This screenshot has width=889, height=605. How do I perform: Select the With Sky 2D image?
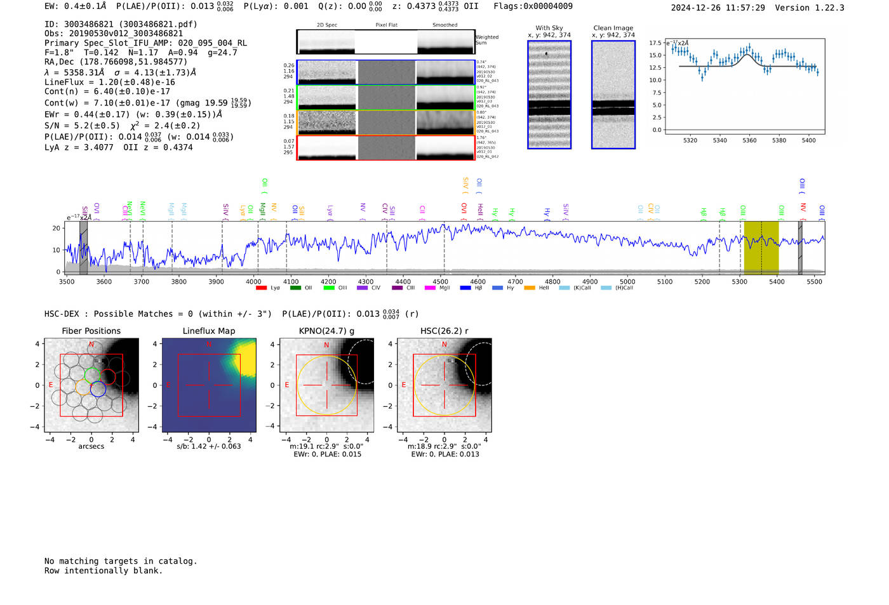coord(549,95)
